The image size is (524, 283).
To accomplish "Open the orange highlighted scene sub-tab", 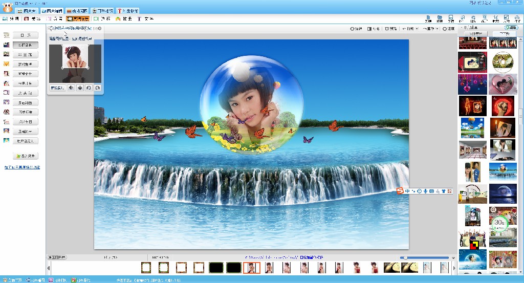I will click(x=78, y=19).
